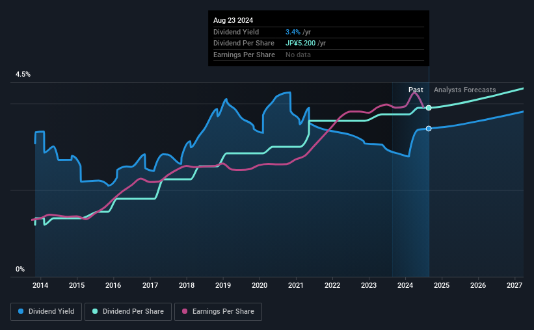This screenshot has height=330, width=534.
Task: Click the 2022 x-axis label
Action: click(332, 285)
